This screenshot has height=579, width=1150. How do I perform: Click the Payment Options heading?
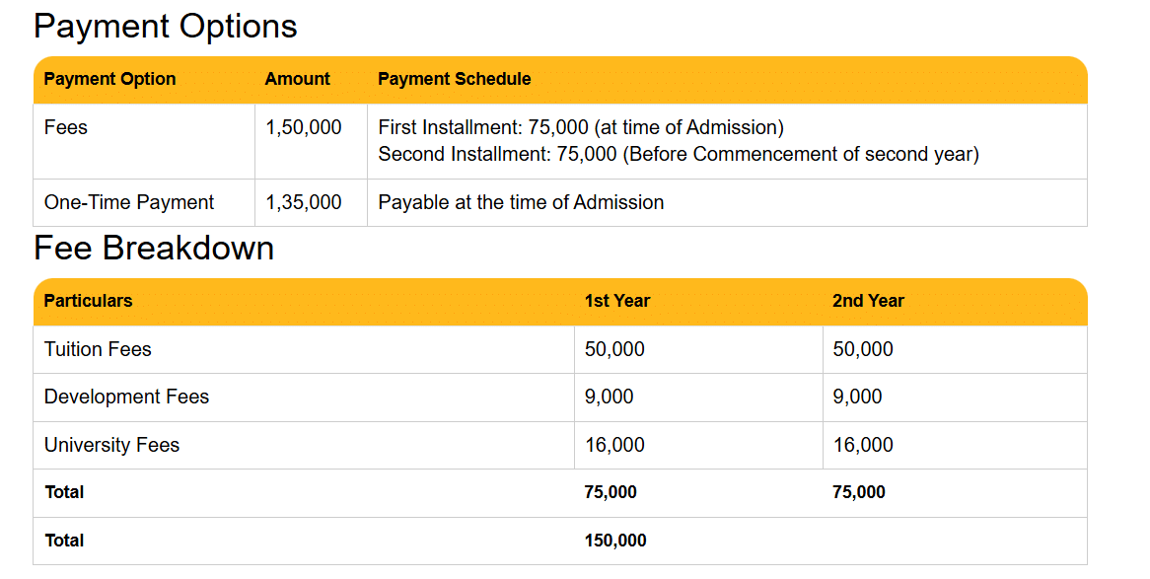pos(165,27)
